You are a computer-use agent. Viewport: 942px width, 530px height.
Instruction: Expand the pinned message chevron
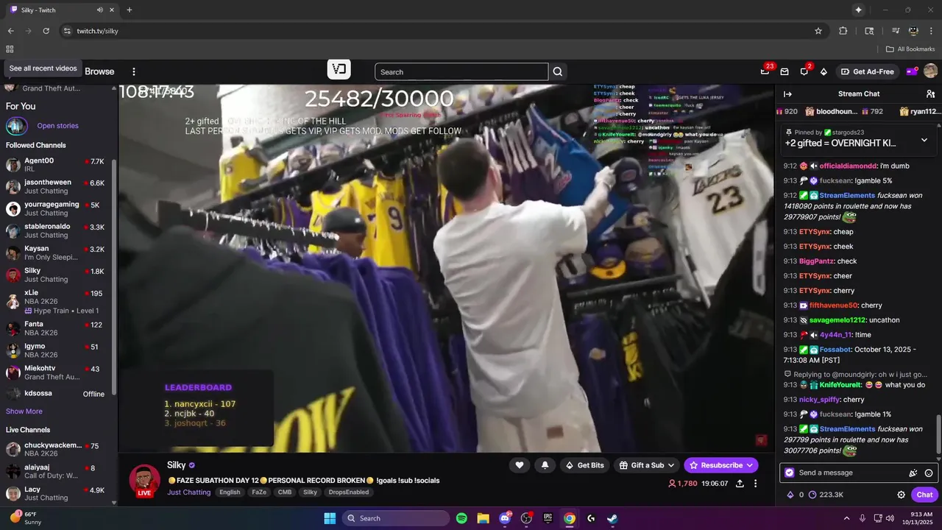(924, 140)
